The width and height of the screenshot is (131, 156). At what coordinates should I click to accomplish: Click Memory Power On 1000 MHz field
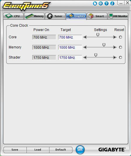[44, 47]
